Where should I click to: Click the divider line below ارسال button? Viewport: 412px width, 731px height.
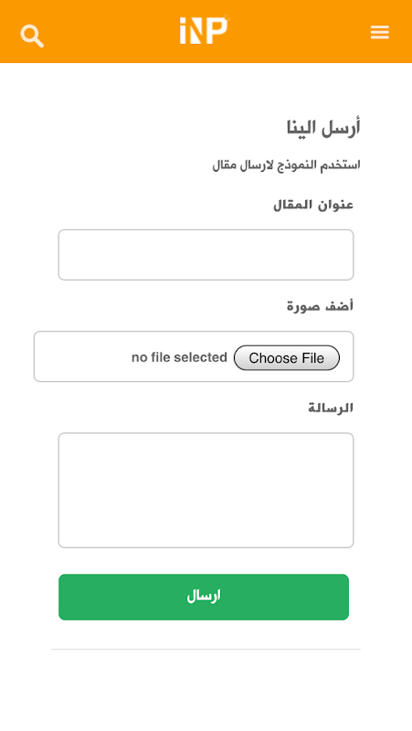[x=206, y=649]
